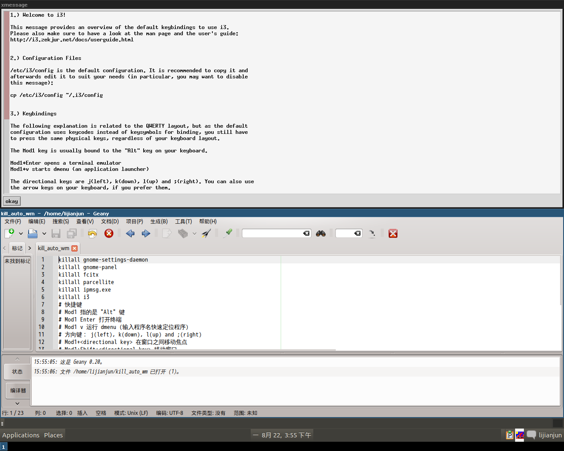Clear the go-to-line field
Screen dimensions: 564x451
coord(358,233)
